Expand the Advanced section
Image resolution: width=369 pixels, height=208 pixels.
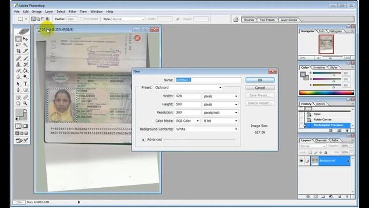click(143, 140)
